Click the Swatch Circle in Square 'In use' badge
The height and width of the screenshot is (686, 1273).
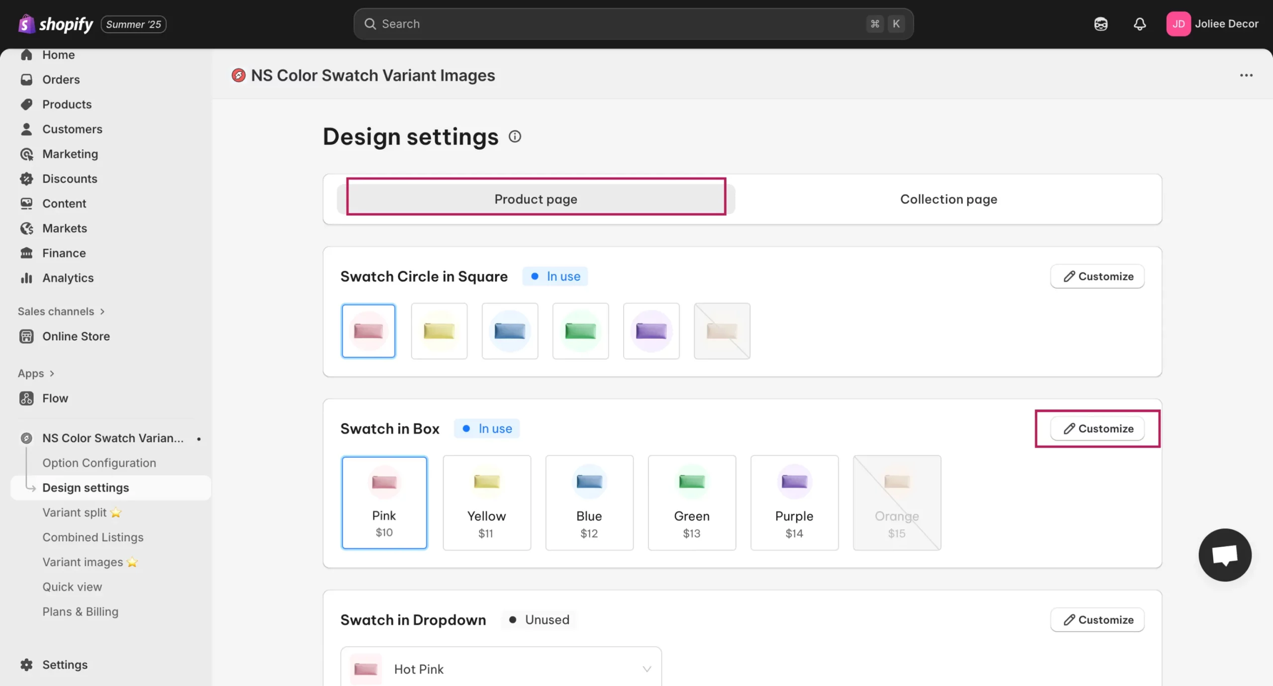(555, 276)
